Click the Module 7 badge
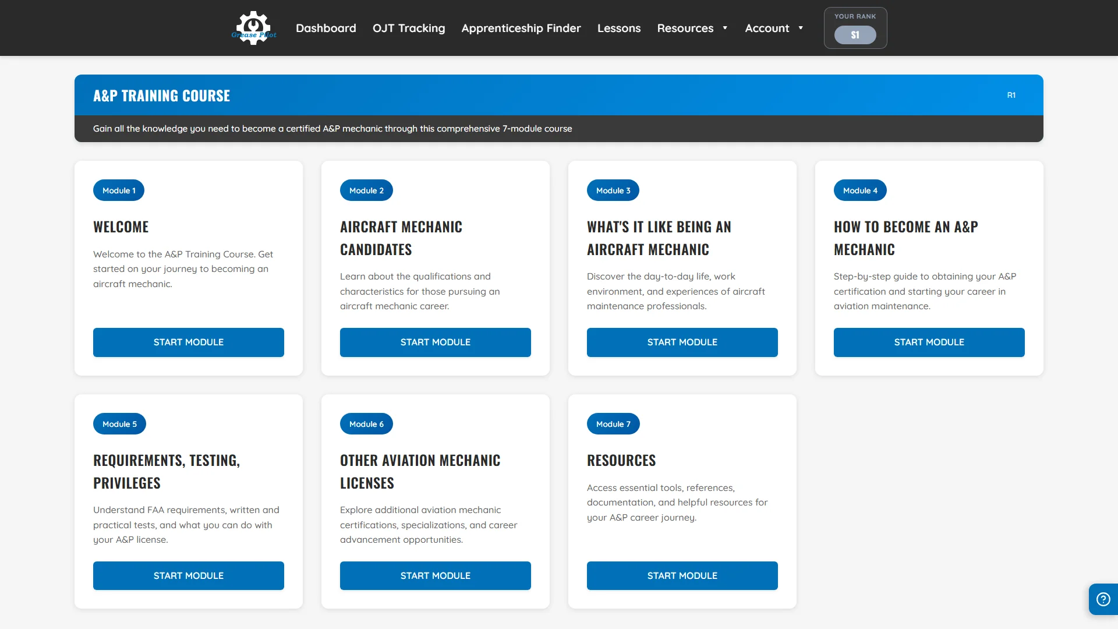Image resolution: width=1118 pixels, height=629 pixels. click(x=613, y=424)
